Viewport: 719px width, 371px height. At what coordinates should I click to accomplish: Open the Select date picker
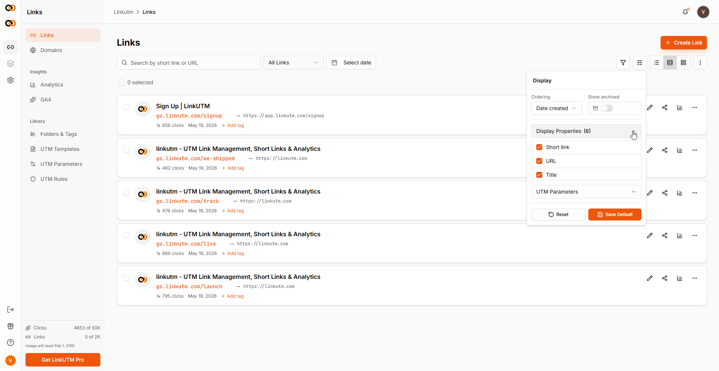click(351, 63)
